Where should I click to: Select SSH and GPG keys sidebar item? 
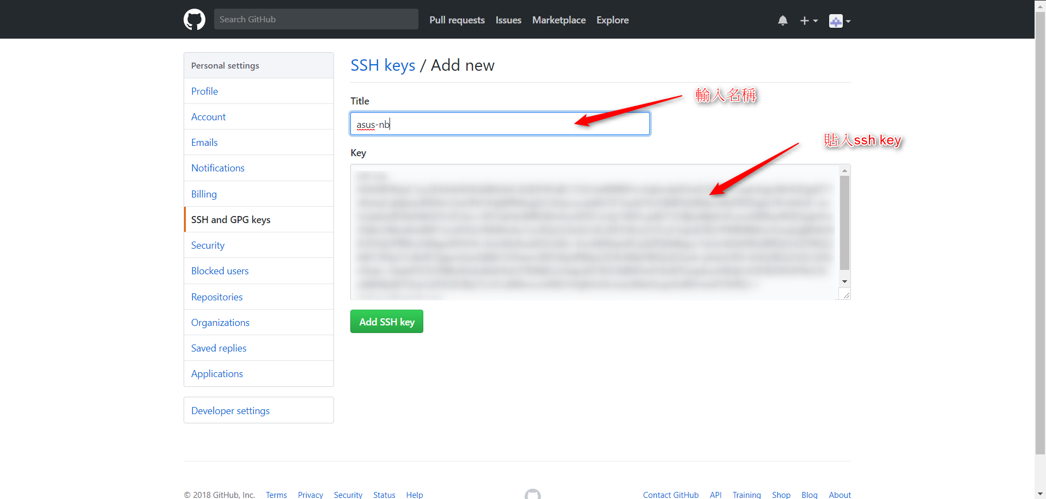coord(259,219)
